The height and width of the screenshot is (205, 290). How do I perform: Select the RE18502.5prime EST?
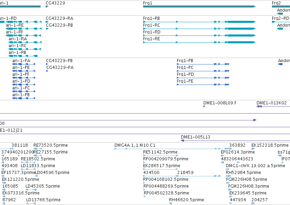coord(28,162)
